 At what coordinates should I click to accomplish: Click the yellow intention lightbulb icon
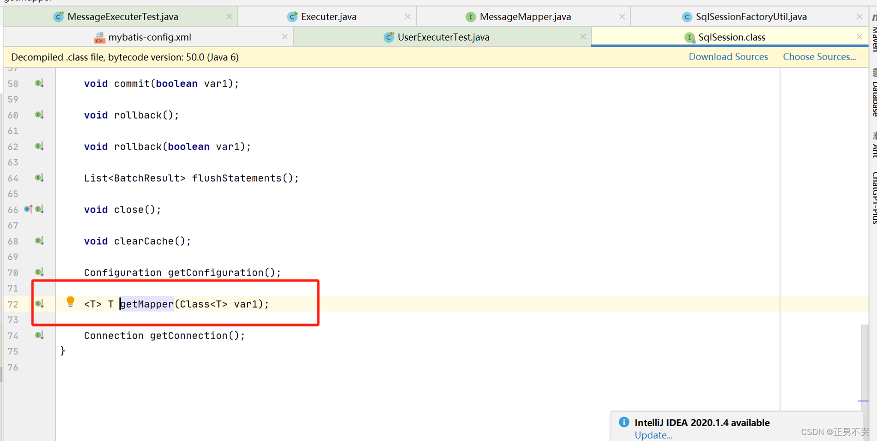click(x=70, y=301)
